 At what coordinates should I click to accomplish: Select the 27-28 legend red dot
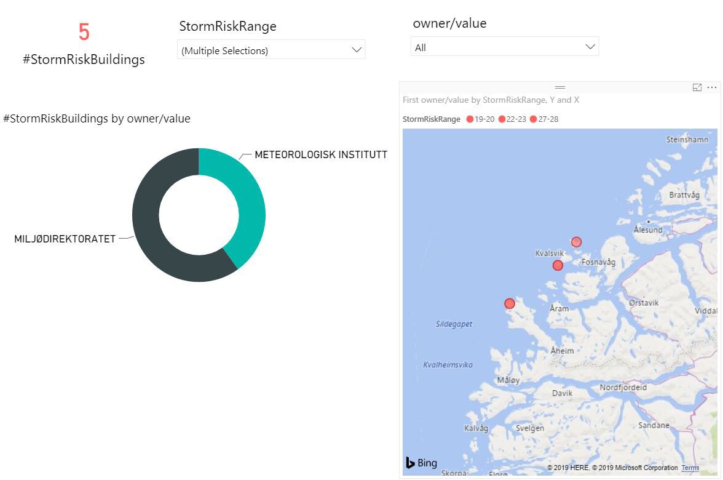click(534, 119)
